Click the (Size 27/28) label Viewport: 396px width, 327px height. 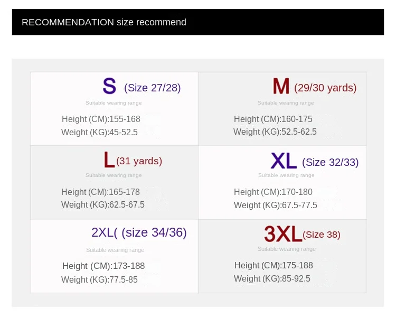[152, 88]
